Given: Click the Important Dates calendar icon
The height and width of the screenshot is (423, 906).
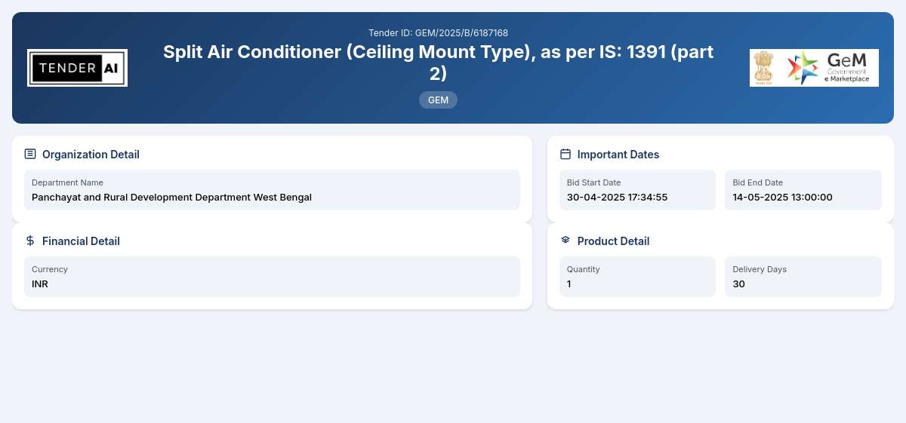Looking at the screenshot, I should pyautogui.click(x=565, y=154).
